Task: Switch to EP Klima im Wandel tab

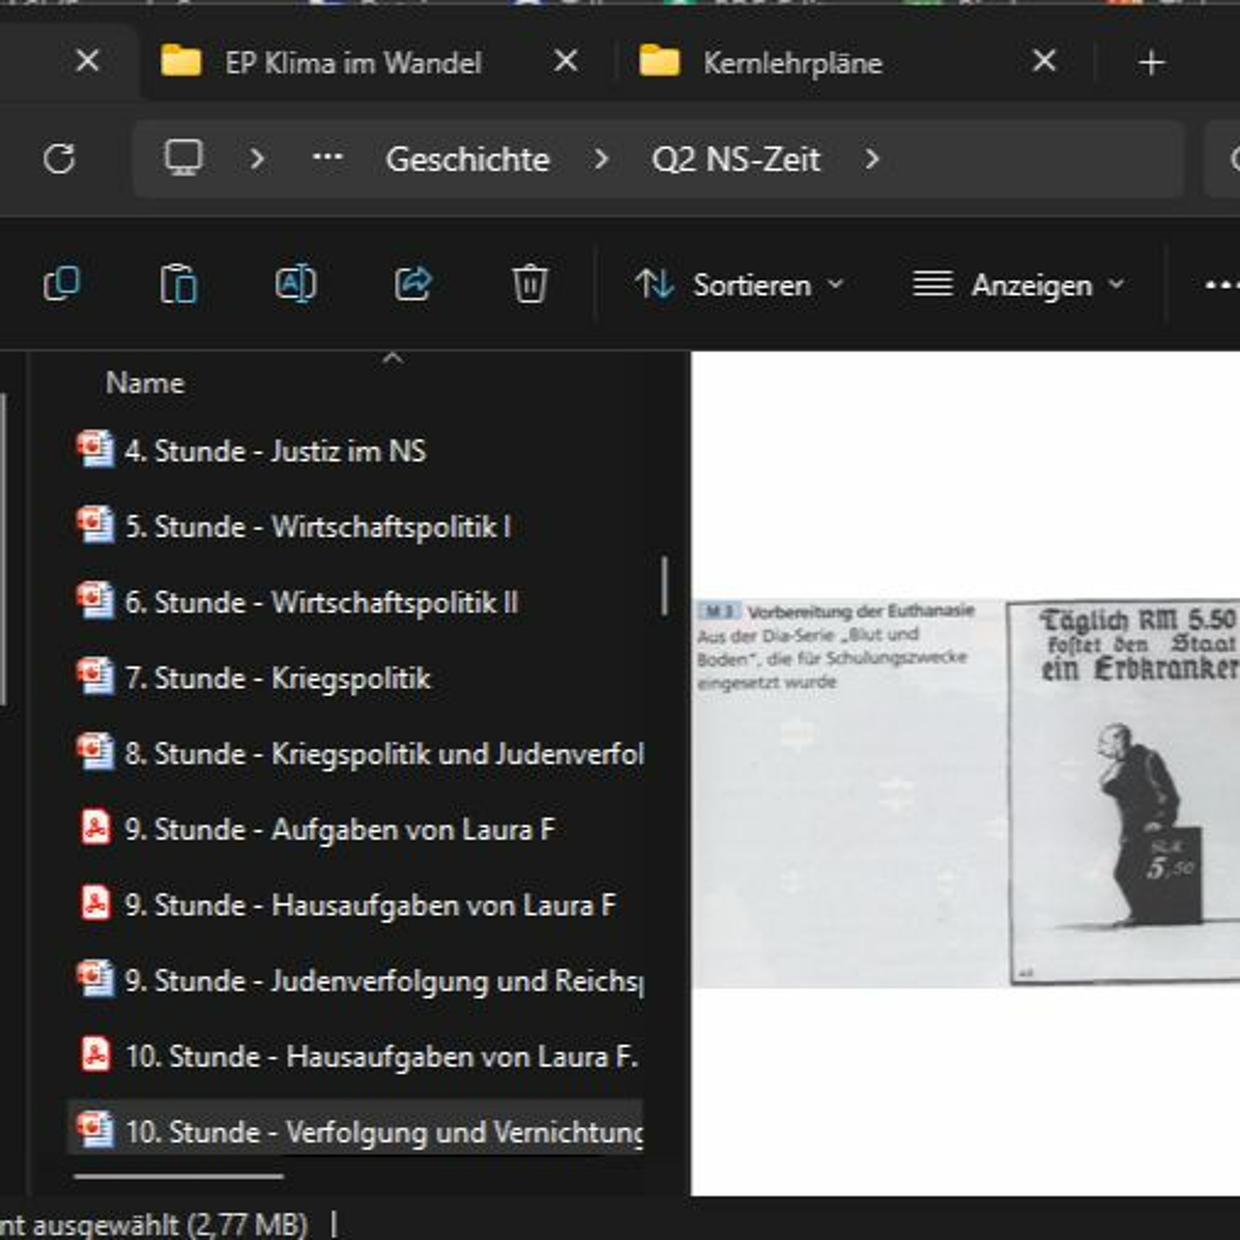Action: coord(353,63)
